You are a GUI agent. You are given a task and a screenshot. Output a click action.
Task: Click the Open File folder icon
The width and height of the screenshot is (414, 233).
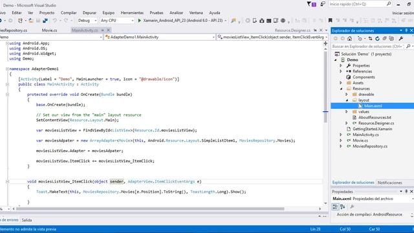30,21
